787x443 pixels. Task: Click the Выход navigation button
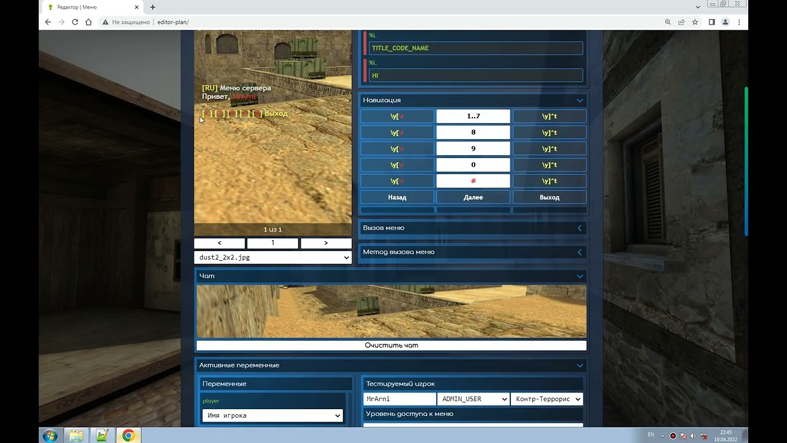click(x=549, y=198)
